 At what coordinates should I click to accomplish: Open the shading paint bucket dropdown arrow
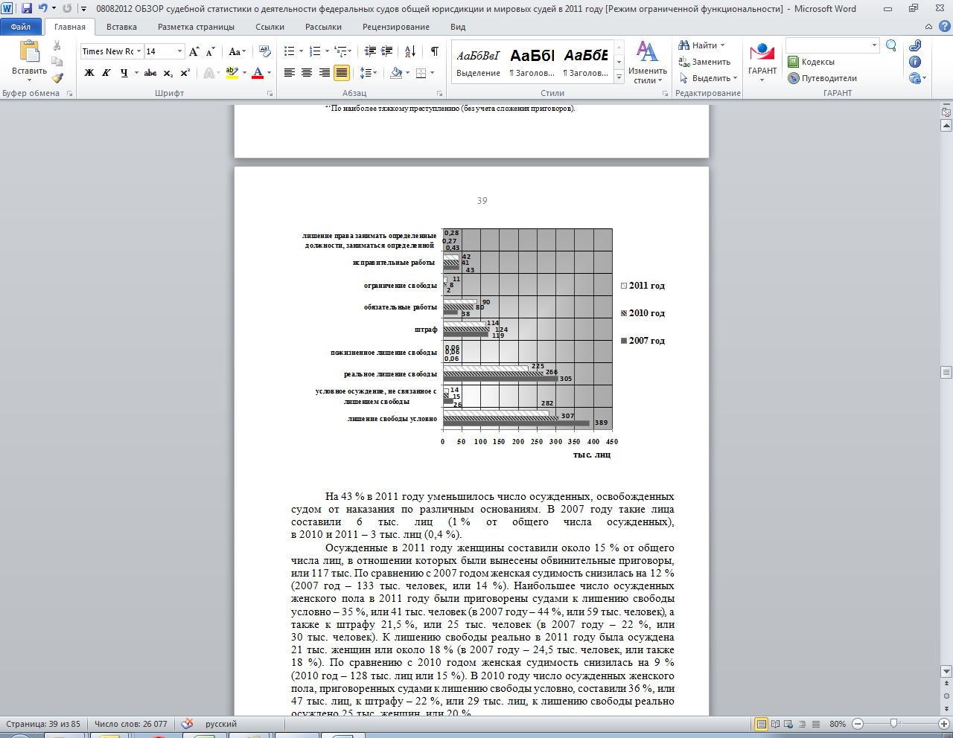(x=407, y=73)
